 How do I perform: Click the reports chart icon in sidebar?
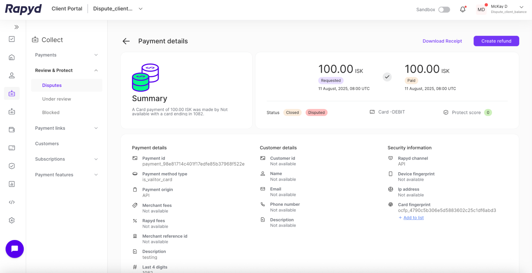[x=12, y=184]
